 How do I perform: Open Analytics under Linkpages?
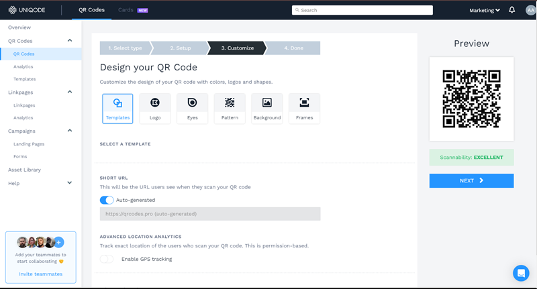point(23,117)
